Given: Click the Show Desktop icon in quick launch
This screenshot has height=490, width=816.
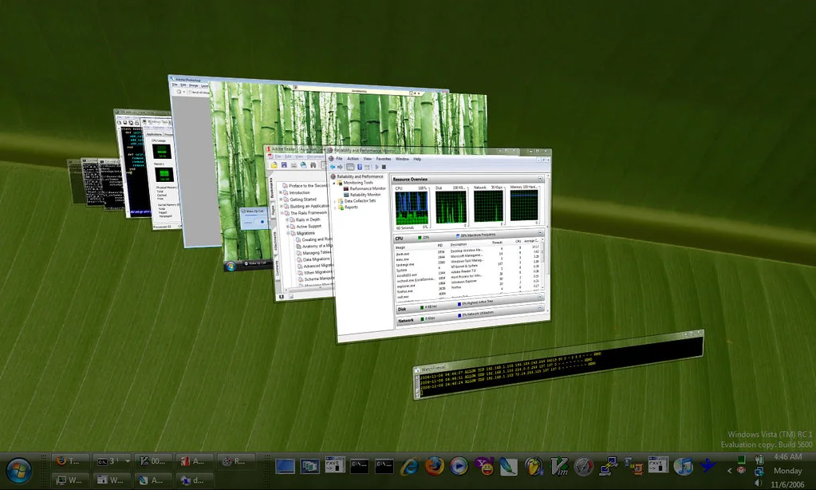Looking at the screenshot, I should (286, 466).
